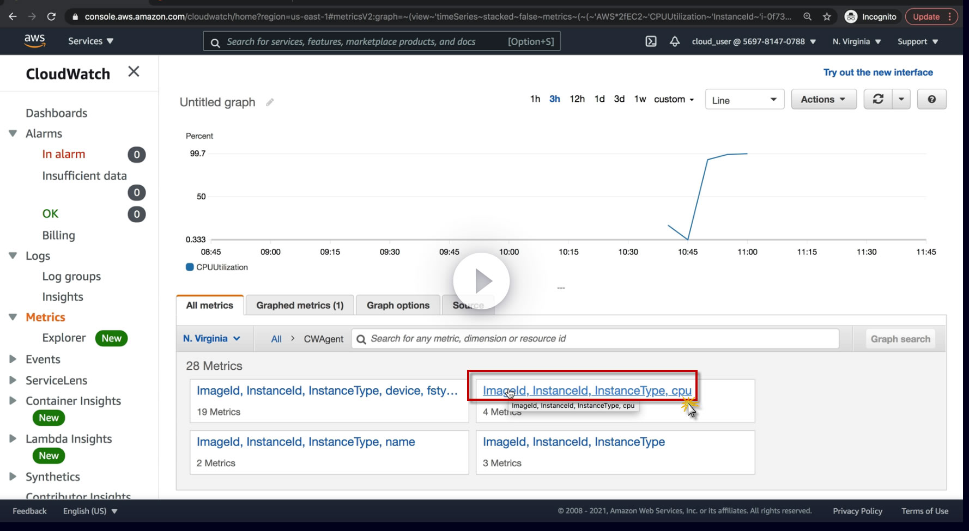The image size is (969, 531).
Task: Play the video overlay button
Action: (481, 281)
